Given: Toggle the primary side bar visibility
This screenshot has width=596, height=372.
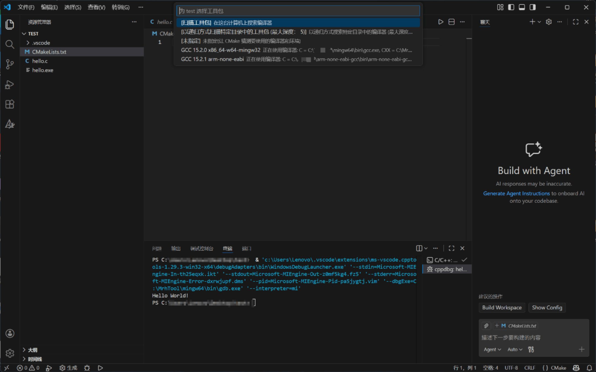Looking at the screenshot, I should (511, 7).
